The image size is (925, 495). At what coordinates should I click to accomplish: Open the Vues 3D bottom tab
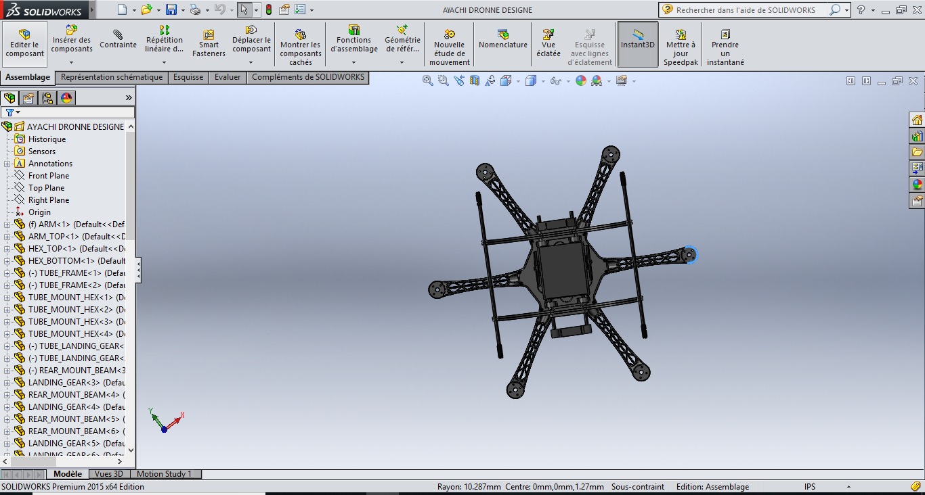[109, 474]
